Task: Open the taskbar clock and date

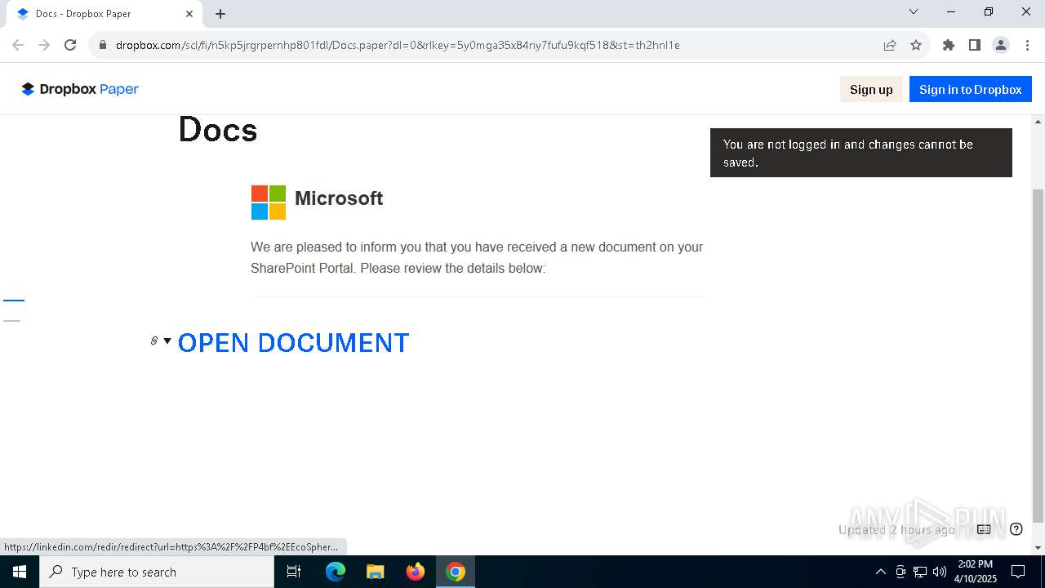Action: (976, 572)
